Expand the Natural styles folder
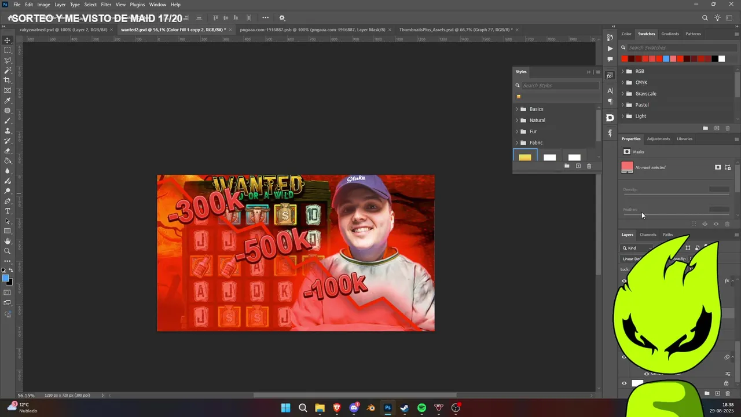741x417 pixels. click(517, 120)
